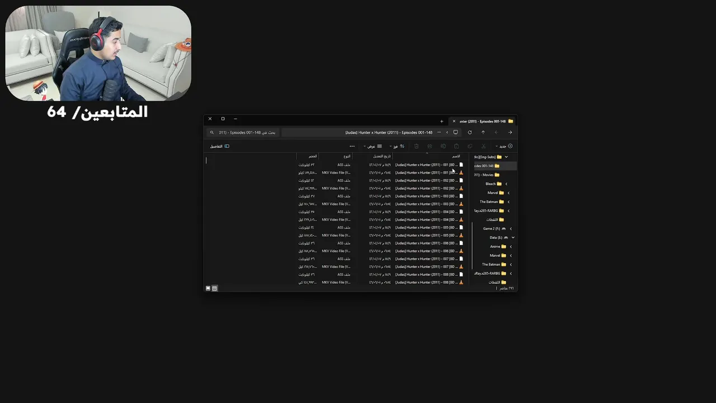Select The Batman folder below Anime
The width and height of the screenshot is (716, 403).
click(494, 265)
